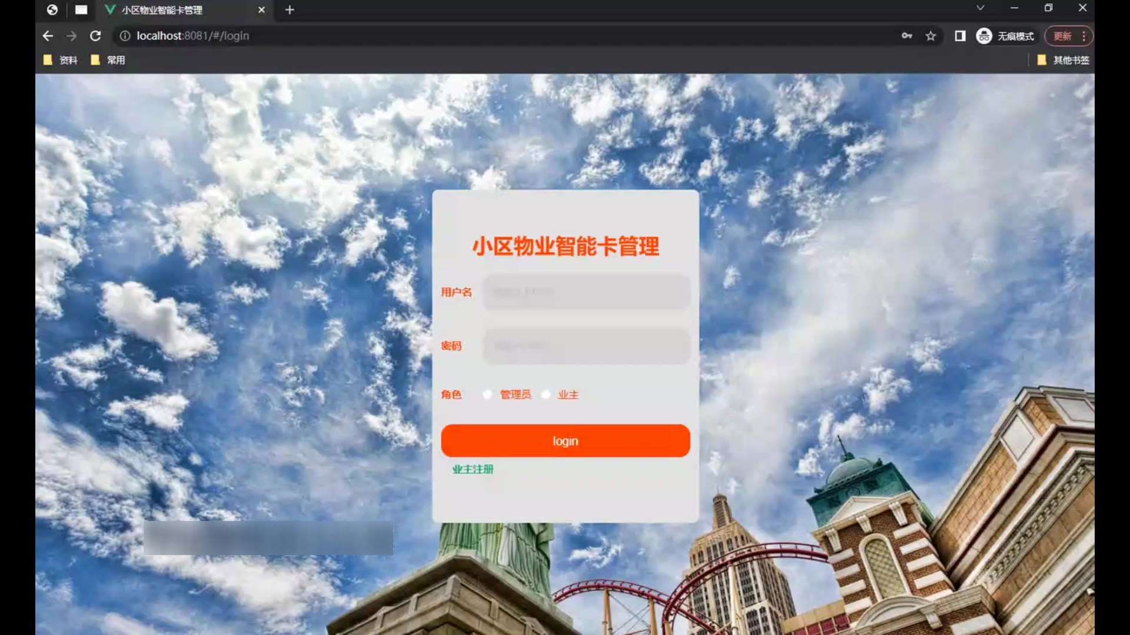Click the site information icon

tap(125, 36)
